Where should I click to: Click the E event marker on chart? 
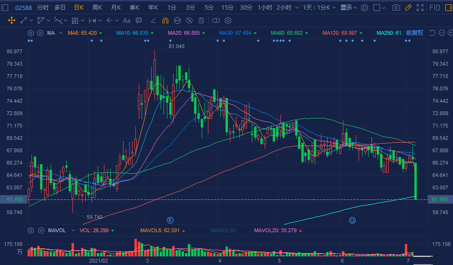click(169, 220)
